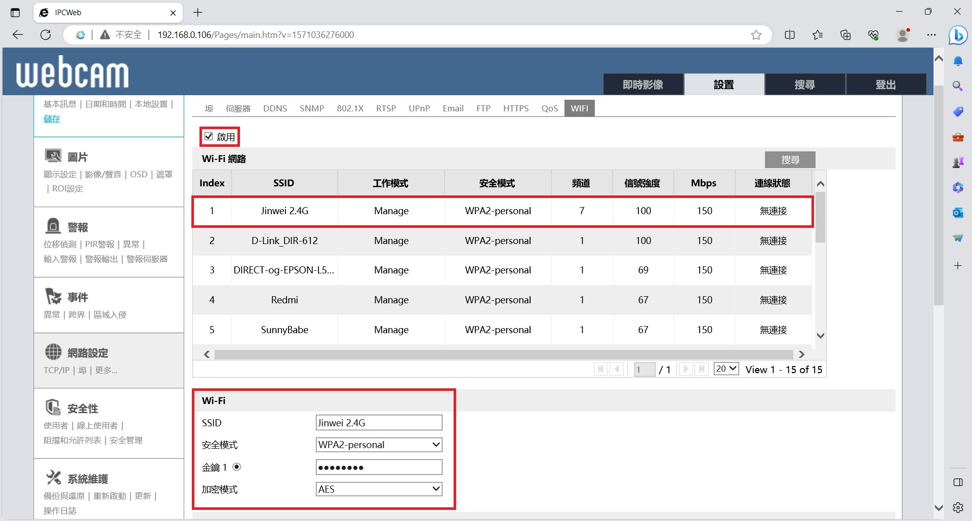972x521 pixels.
Task: Open sidebar Drop paper plane icon
Action: pyautogui.click(x=958, y=238)
